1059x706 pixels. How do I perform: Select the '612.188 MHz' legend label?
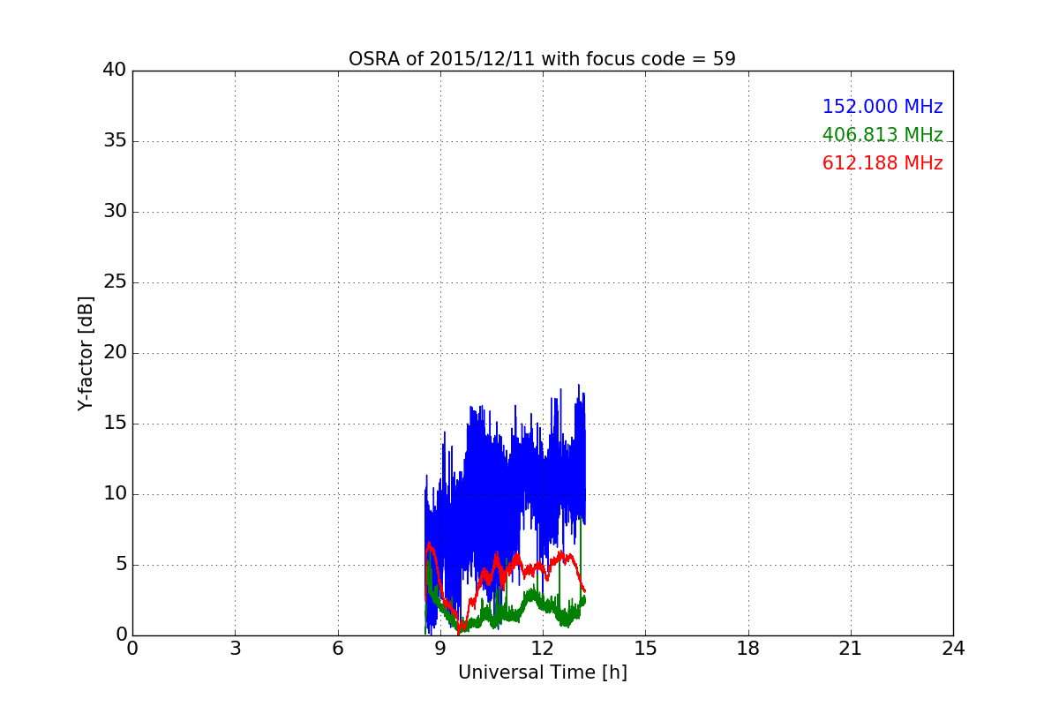[x=882, y=163]
